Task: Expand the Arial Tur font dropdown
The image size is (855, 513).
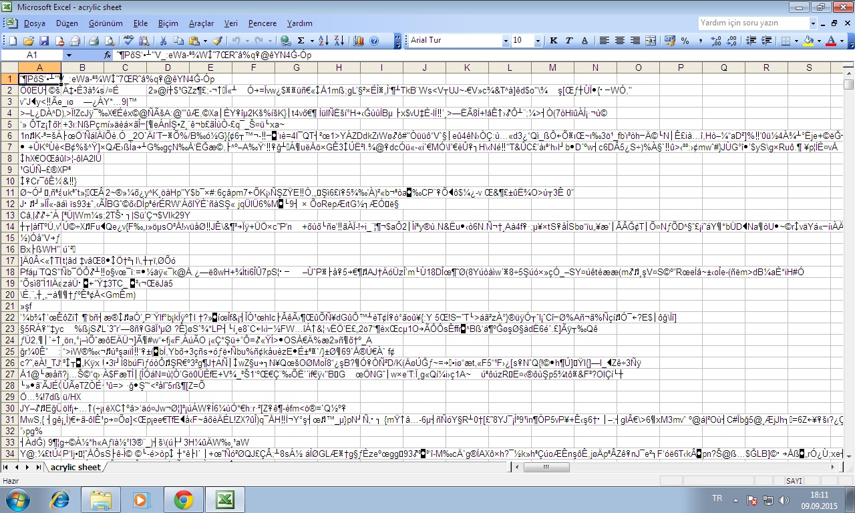Action: 505,41
